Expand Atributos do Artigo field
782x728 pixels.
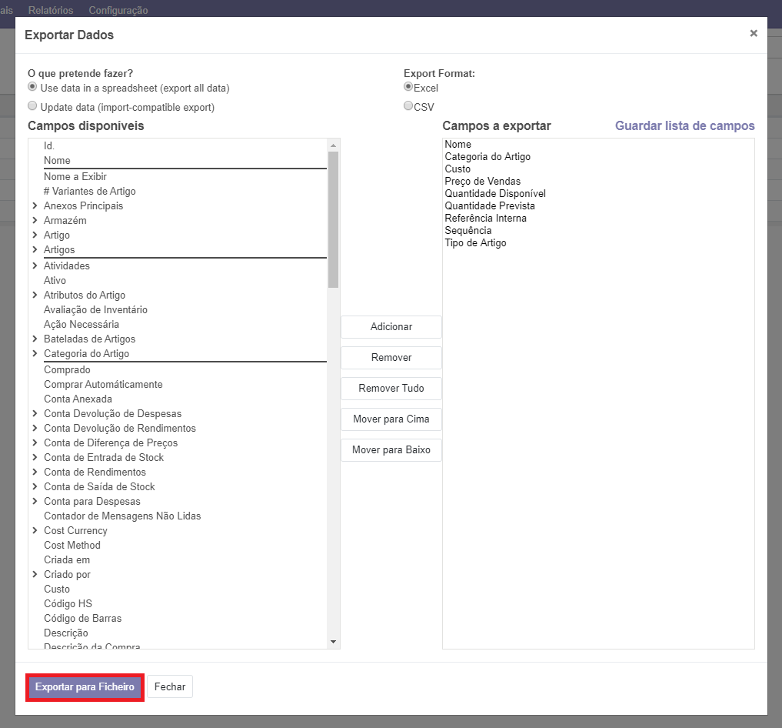point(35,296)
